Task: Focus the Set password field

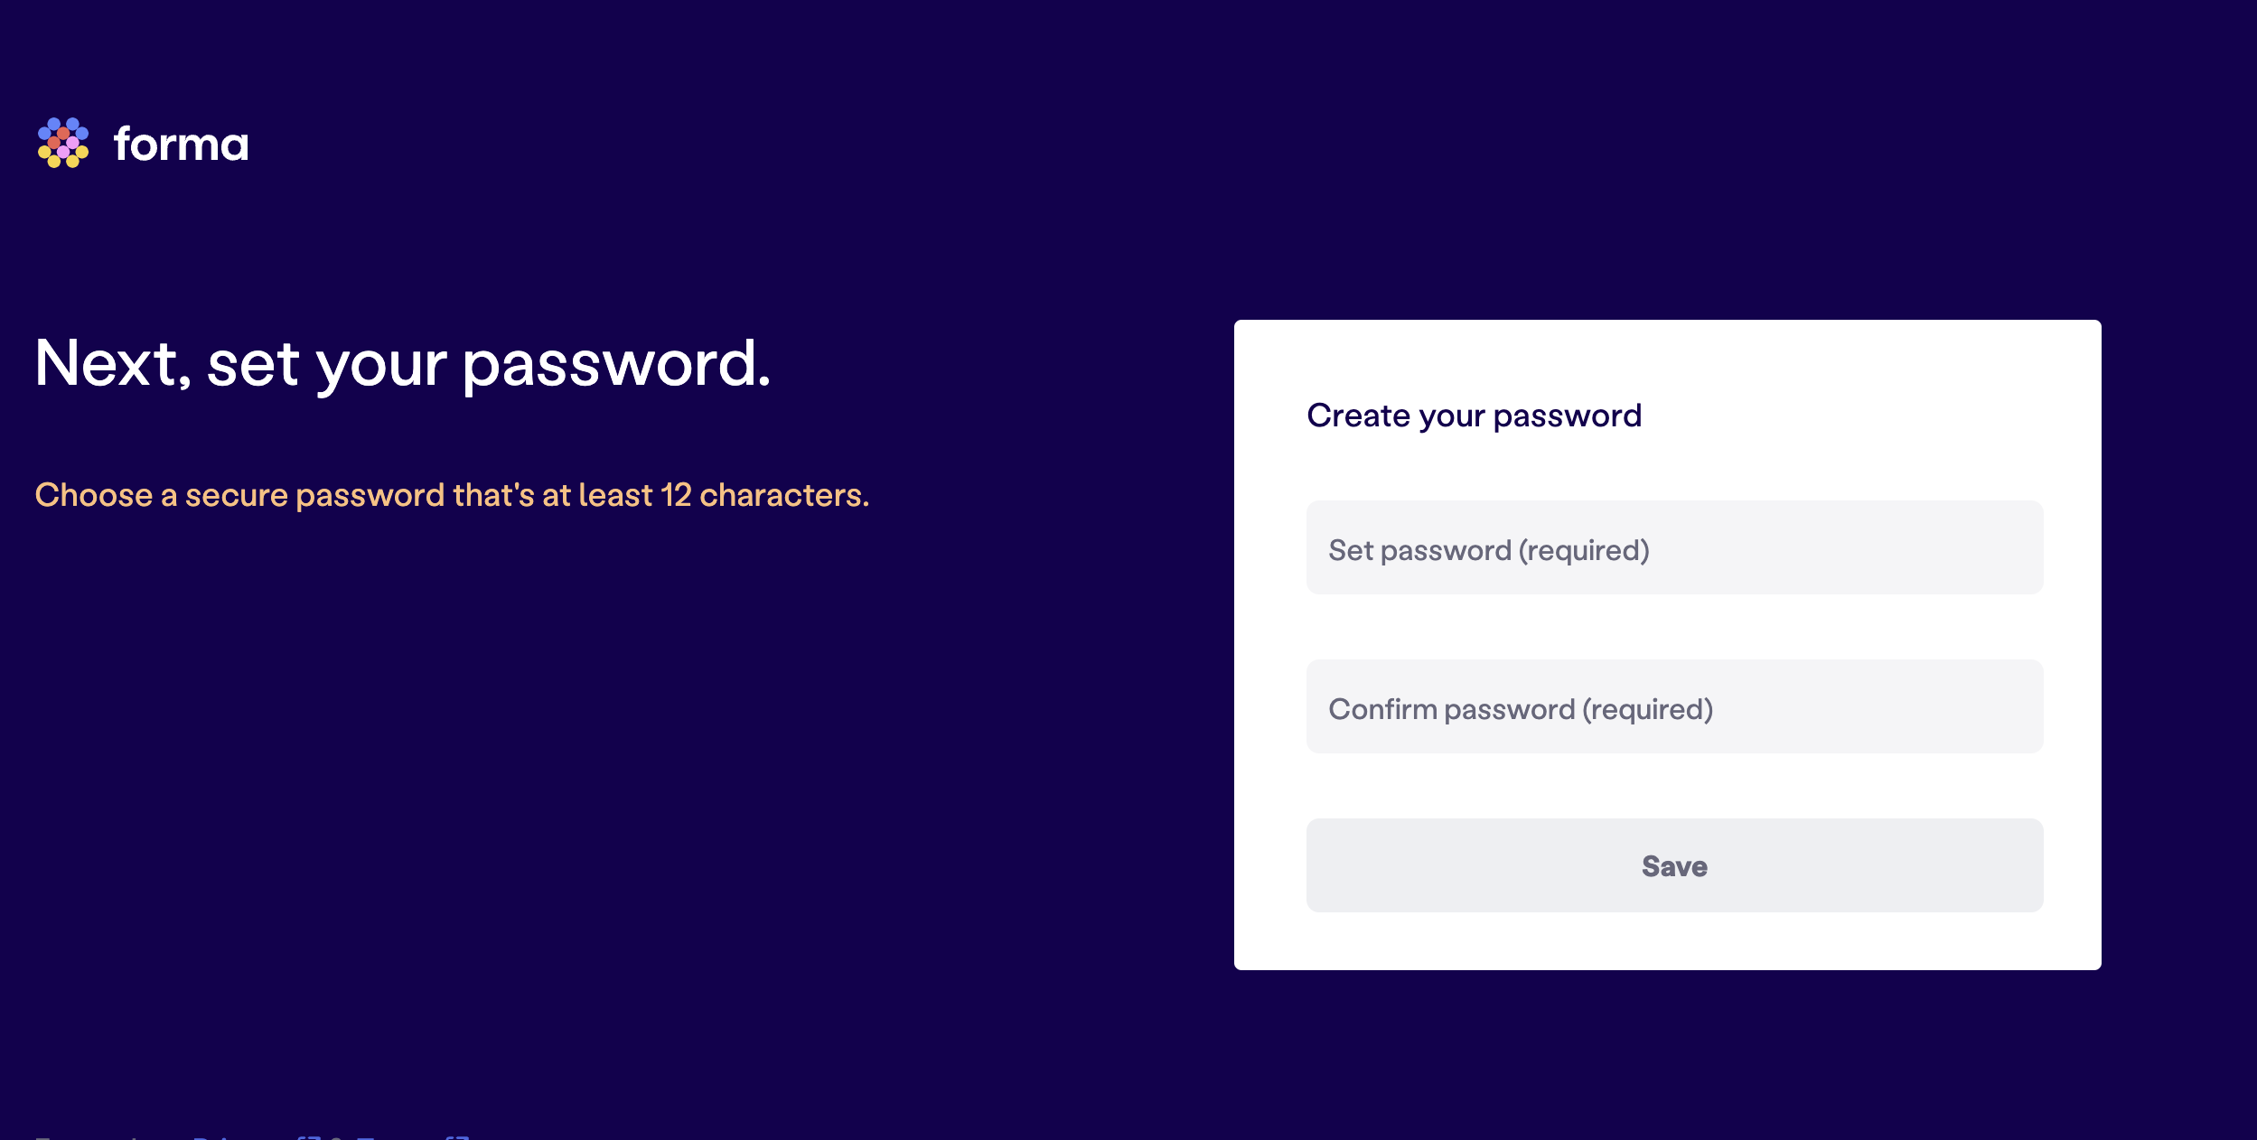Action: pos(1674,547)
